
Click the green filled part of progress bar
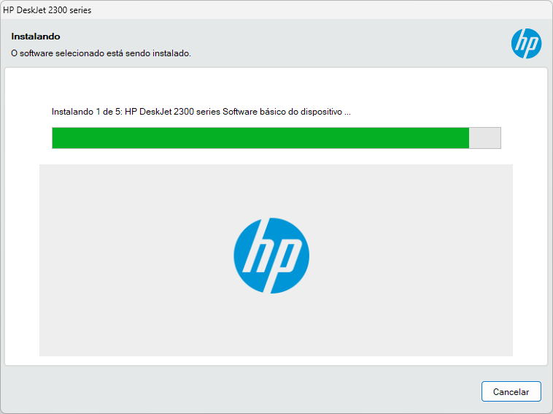click(260, 138)
